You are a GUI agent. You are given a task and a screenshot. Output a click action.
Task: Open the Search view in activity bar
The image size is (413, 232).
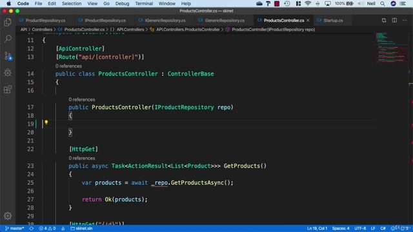(x=8, y=39)
